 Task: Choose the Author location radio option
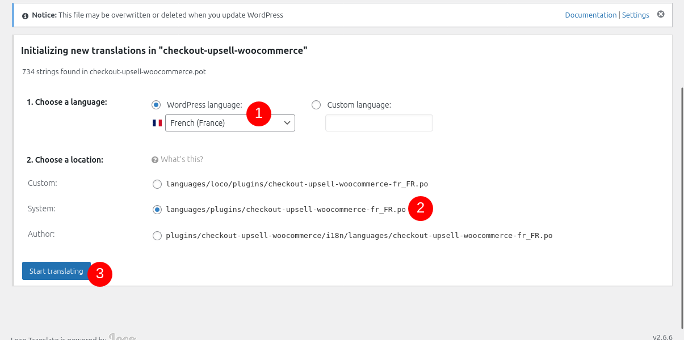[157, 236]
